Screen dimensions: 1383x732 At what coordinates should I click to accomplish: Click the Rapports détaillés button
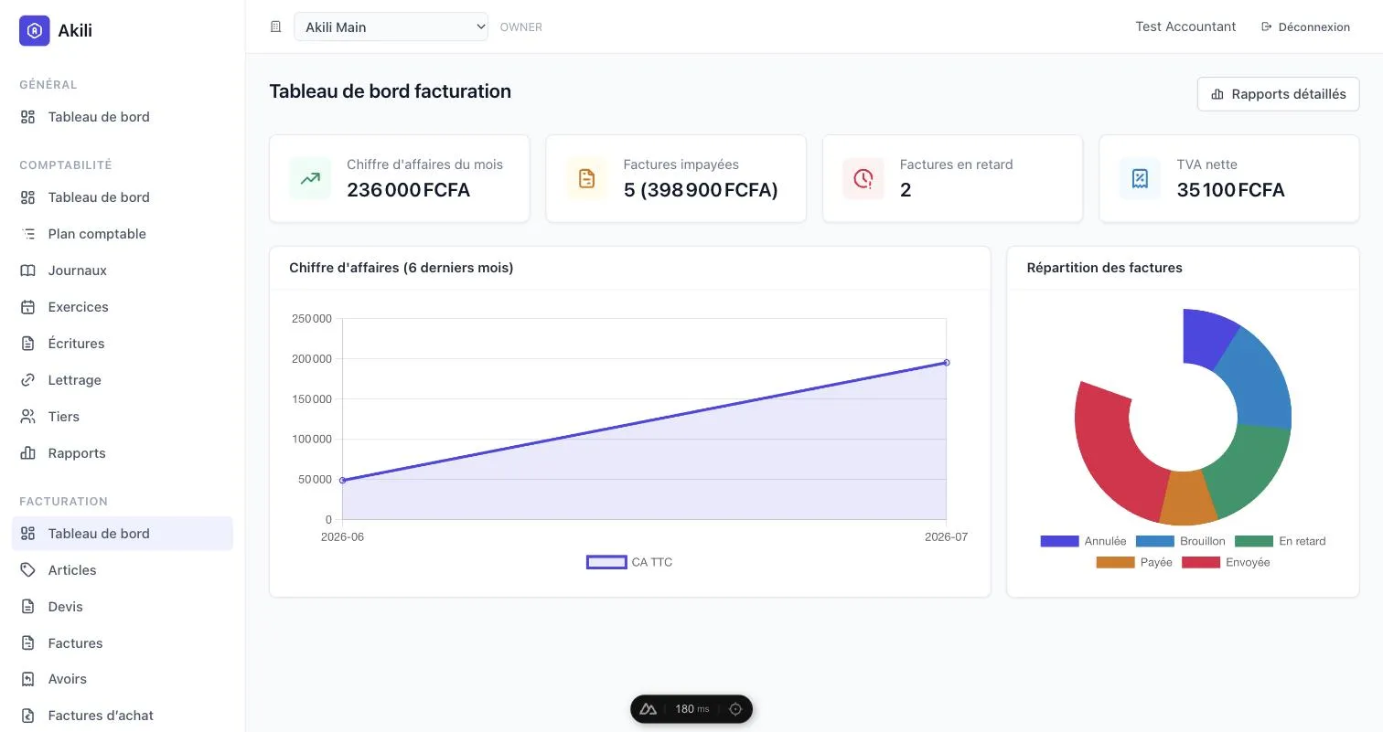click(x=1278, y=94)
